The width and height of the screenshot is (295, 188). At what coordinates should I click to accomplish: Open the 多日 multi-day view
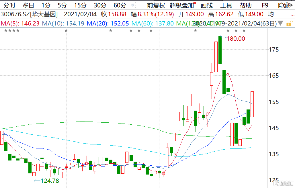28,5
